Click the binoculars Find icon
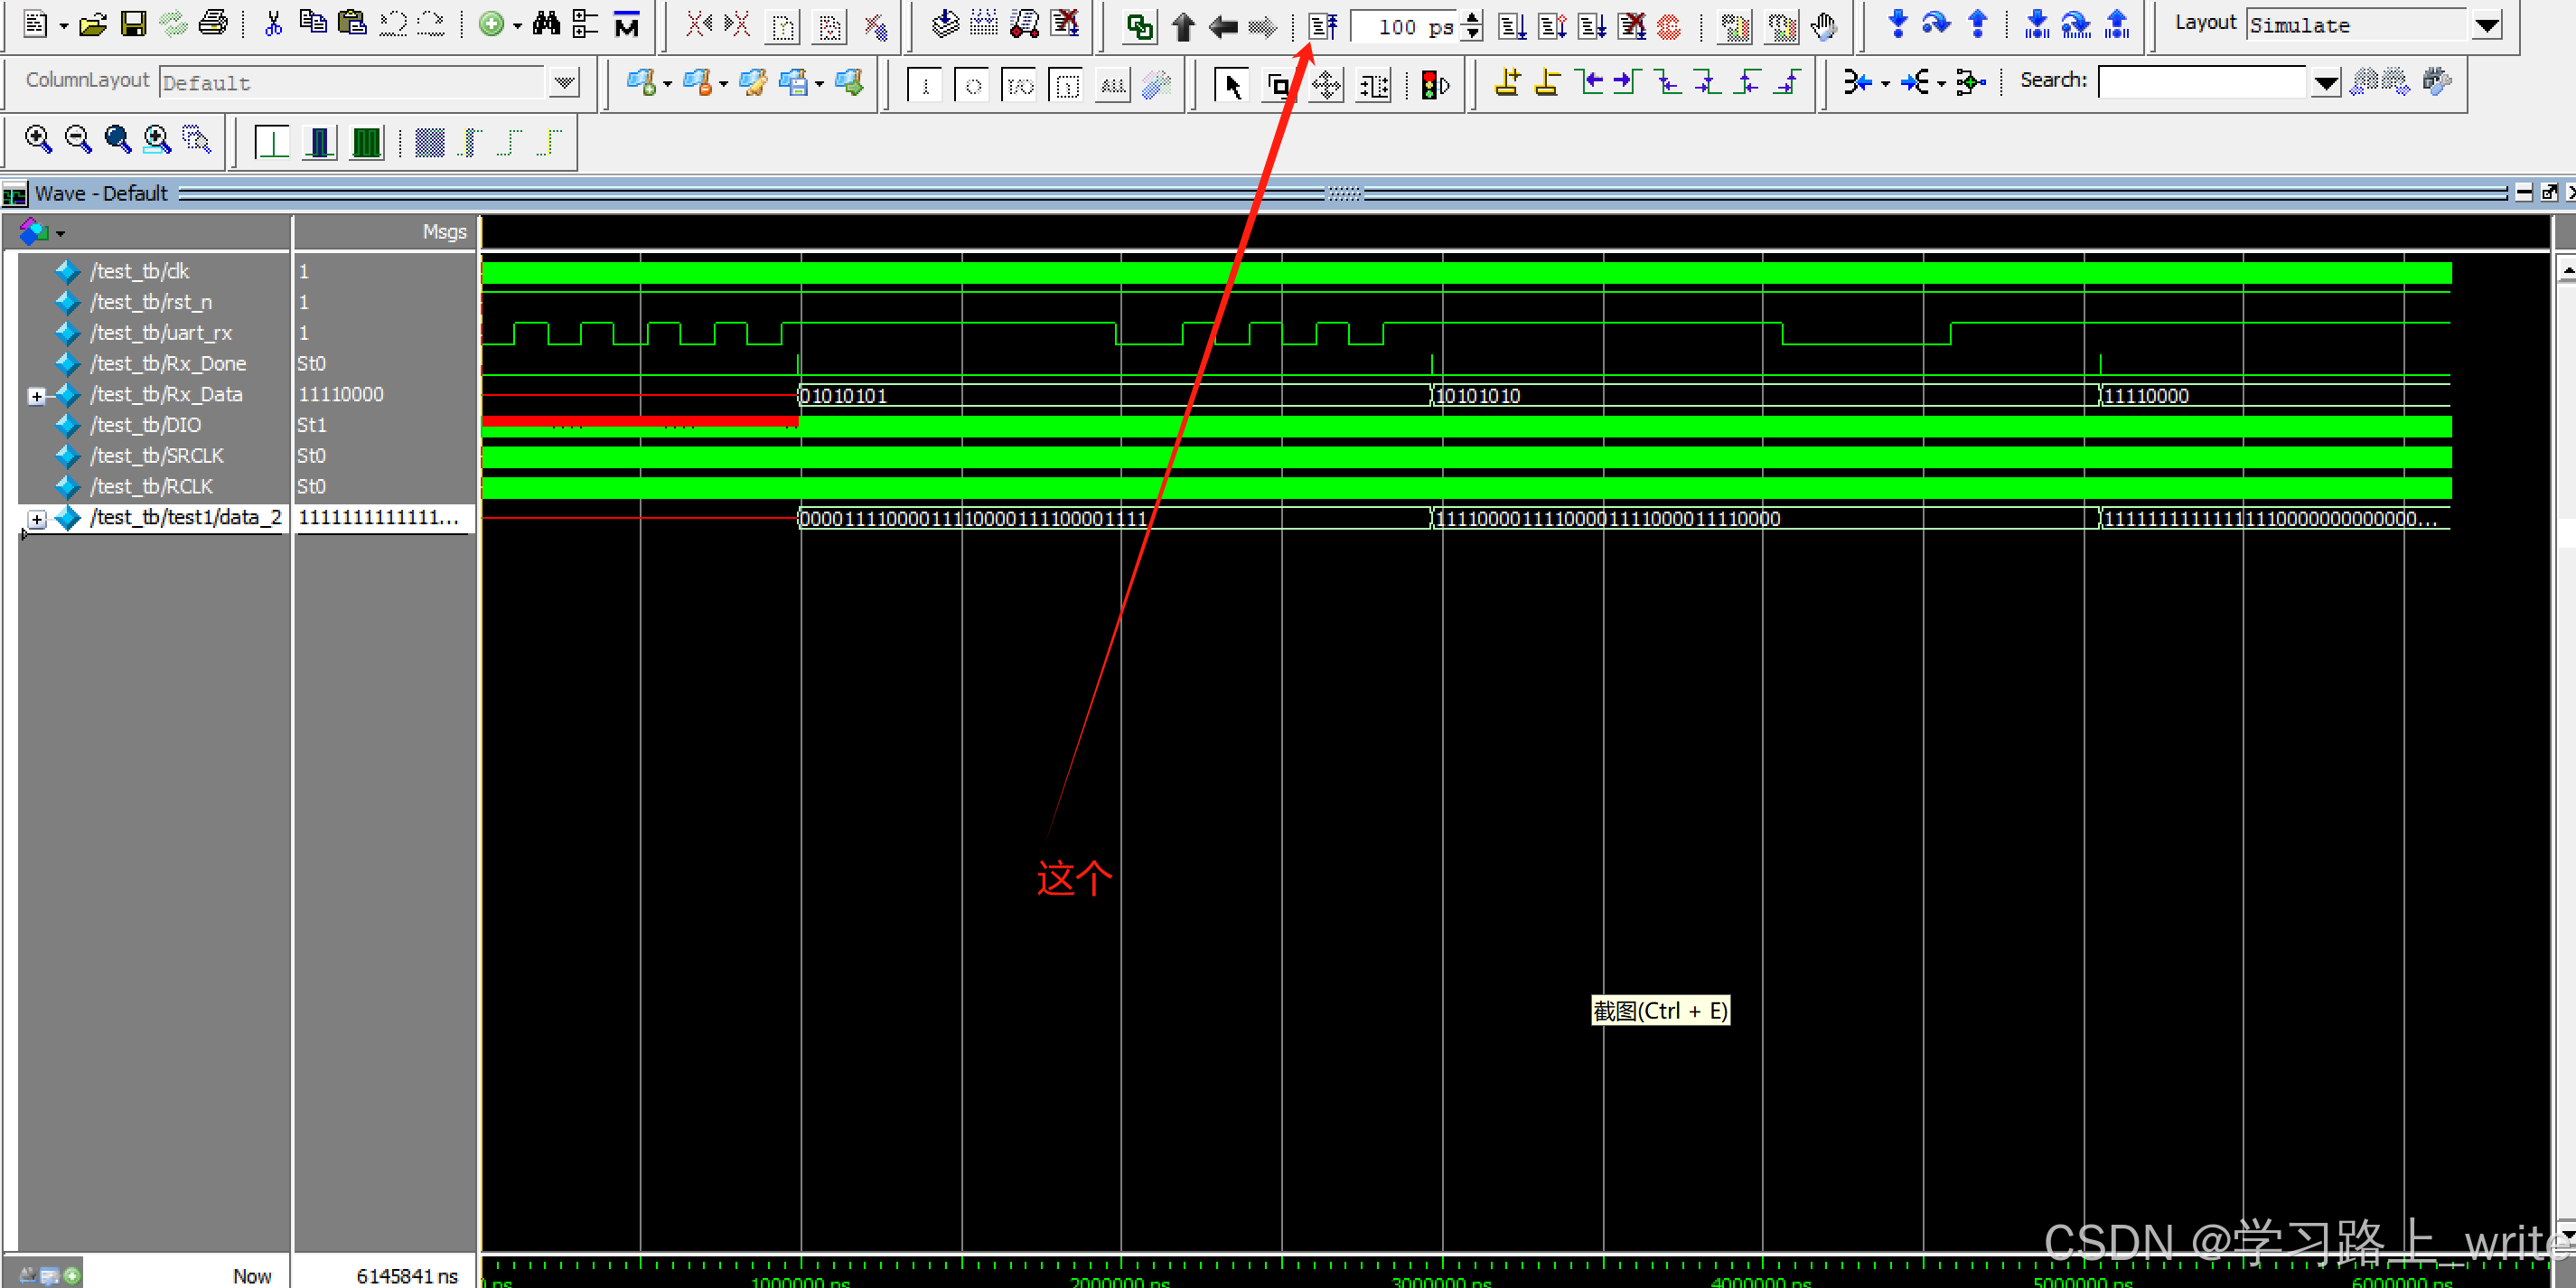2576x1288 pixels. point(546,24)
